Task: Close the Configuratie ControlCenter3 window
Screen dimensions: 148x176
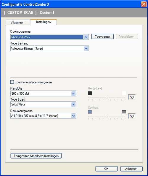Action: tap(144, 4)
